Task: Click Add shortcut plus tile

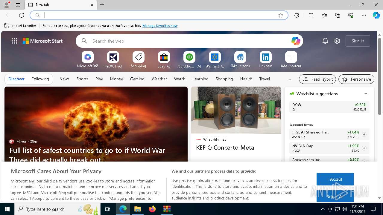Action: coord(291,59)
